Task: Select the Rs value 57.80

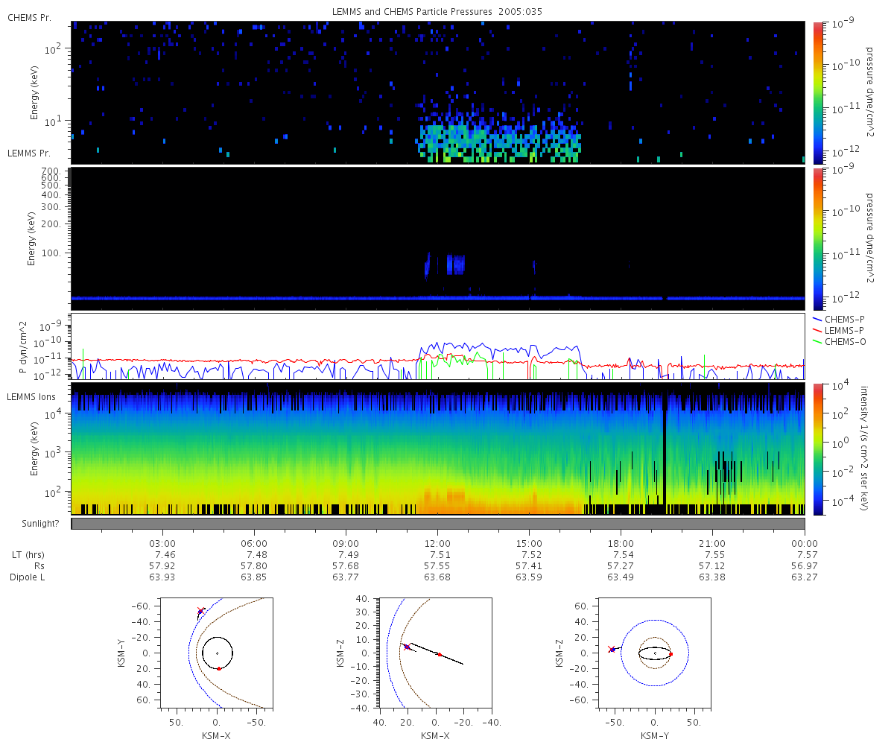Action: point(255,566)
